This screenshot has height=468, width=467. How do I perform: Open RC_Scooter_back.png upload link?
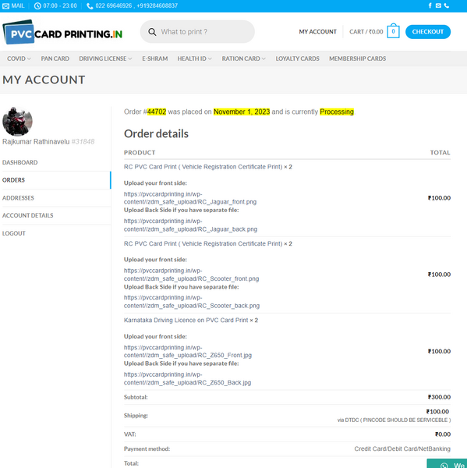[192, 302]
